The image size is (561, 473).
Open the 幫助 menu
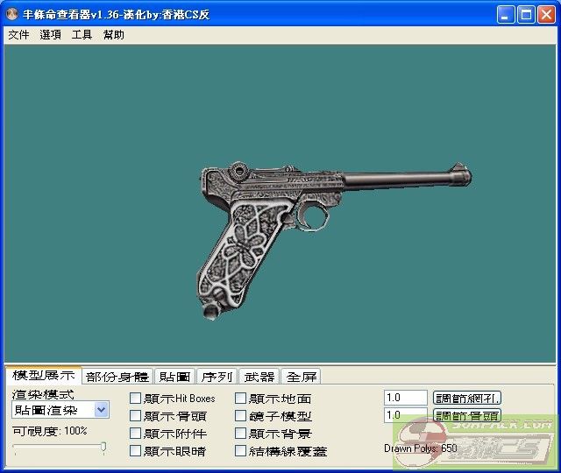pyautogui.click(x=114, y=35)
